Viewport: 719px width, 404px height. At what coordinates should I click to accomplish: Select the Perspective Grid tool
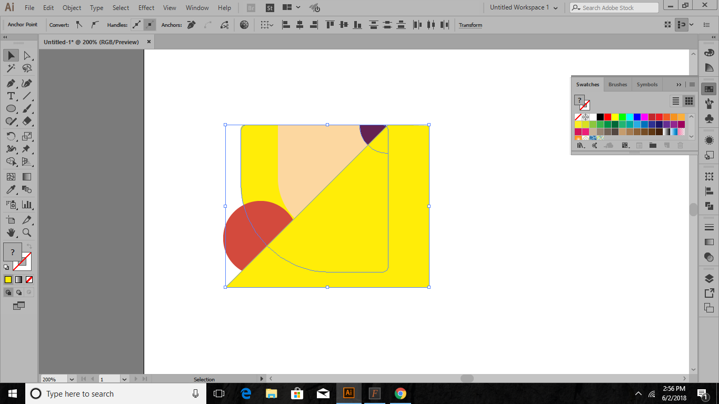pyautogui.click(x=27, y=161)
